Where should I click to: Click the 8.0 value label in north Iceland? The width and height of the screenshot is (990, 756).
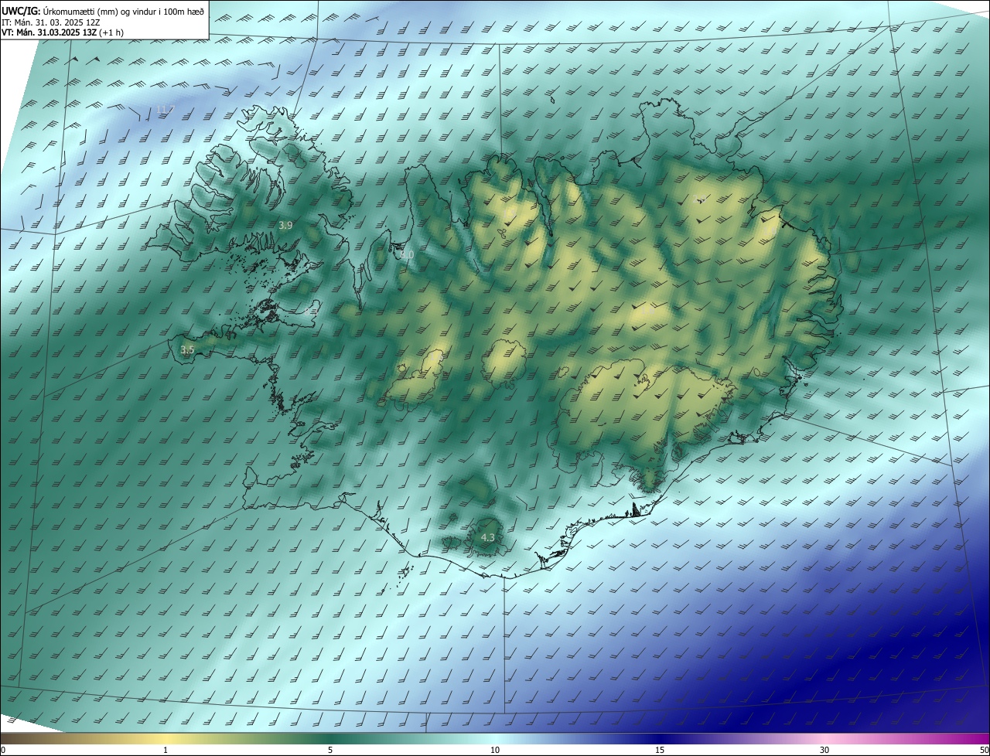click(x=407, y=254)
